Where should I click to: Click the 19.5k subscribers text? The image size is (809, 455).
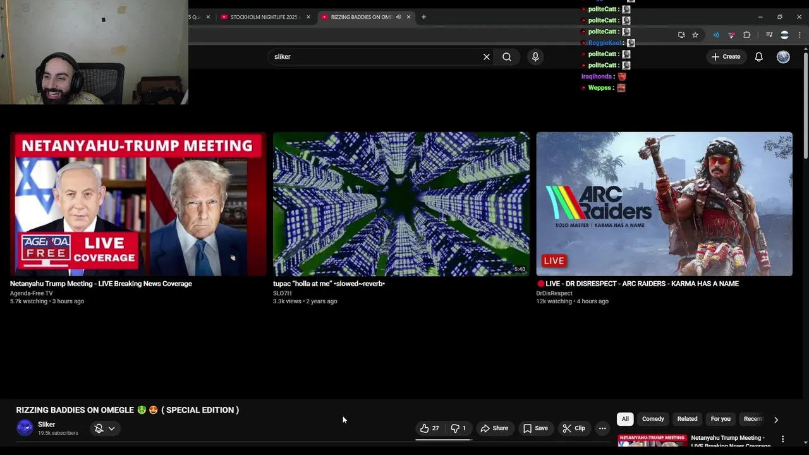(58, 433)
